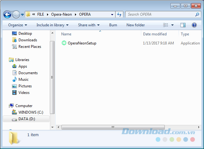
Task: Select the OperaNeonSetup file
Action: (x=82, y=43)
